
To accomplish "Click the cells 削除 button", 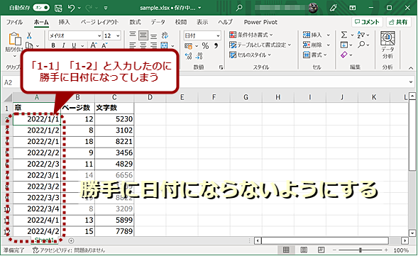I will (x=312, y=45).
